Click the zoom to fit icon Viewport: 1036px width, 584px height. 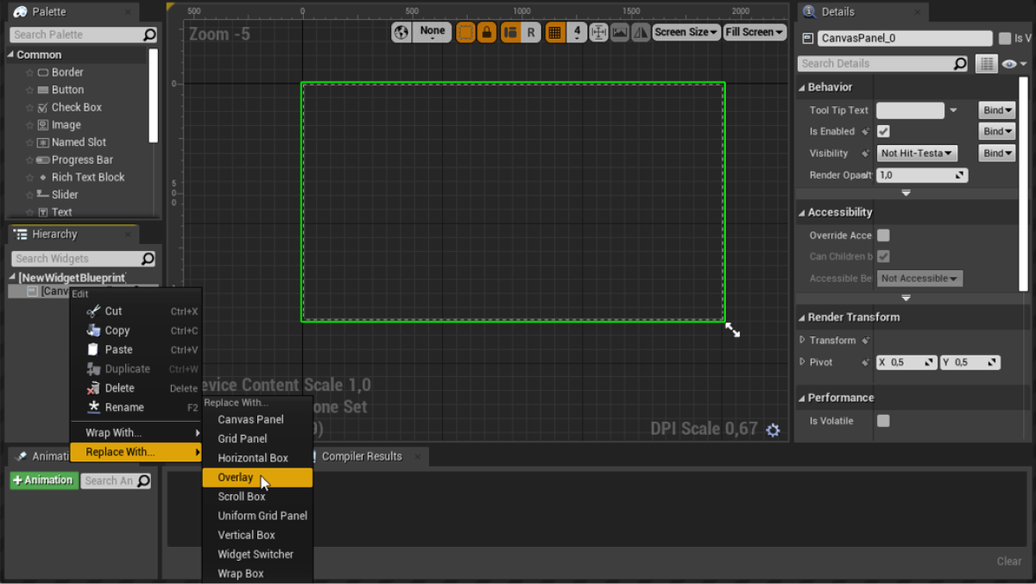pos(598,33)
